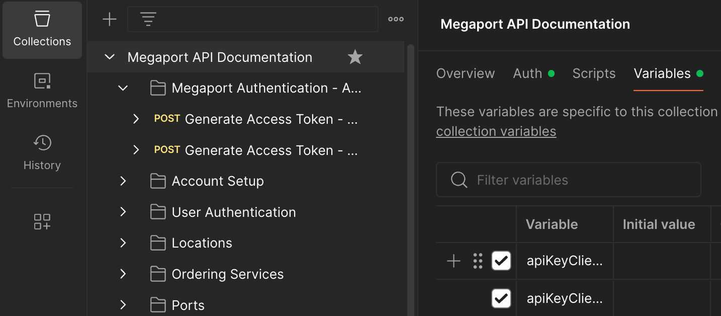Expand the Locations folder

pyautogui.click(x=123, y=244)
